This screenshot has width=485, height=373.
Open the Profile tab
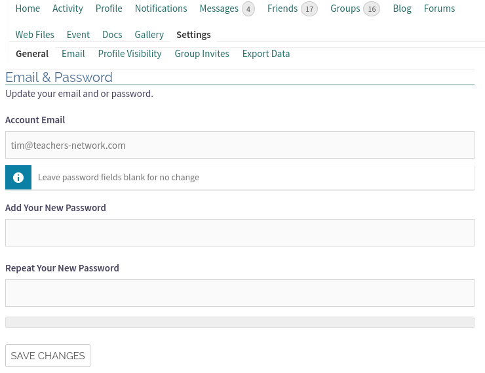tap(109, 9)
